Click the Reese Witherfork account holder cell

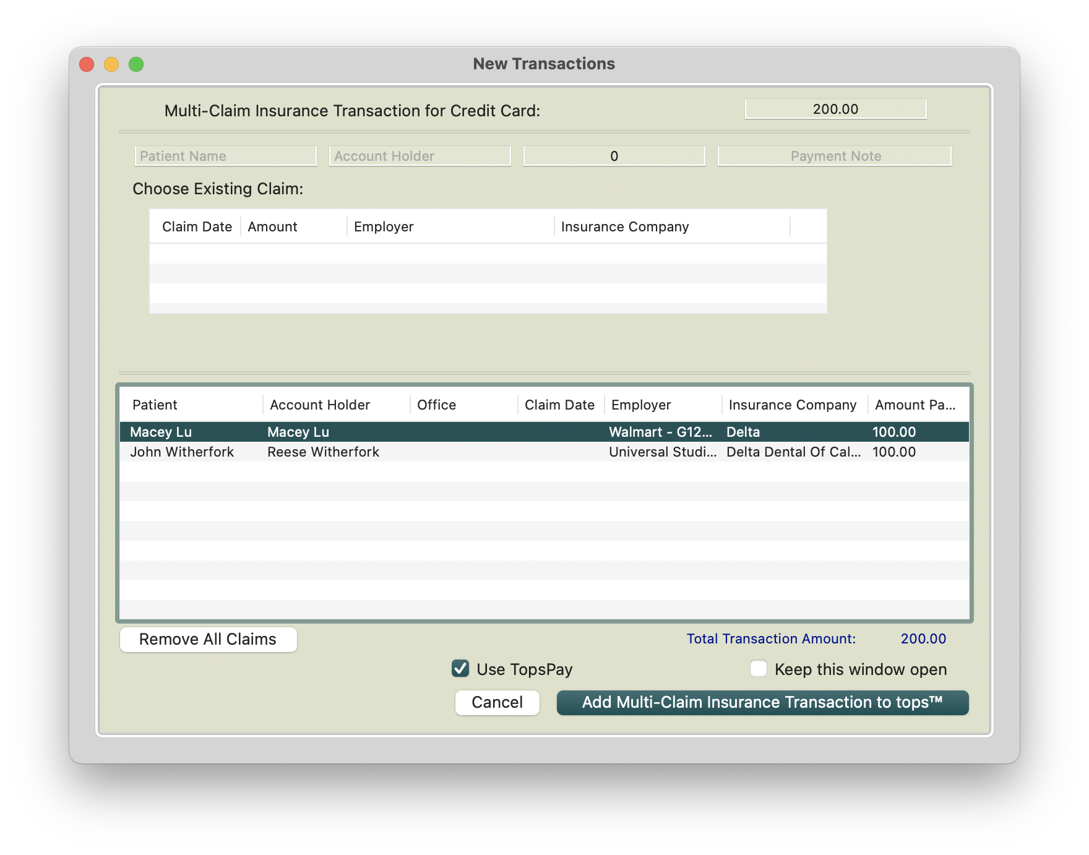point(323,452)
